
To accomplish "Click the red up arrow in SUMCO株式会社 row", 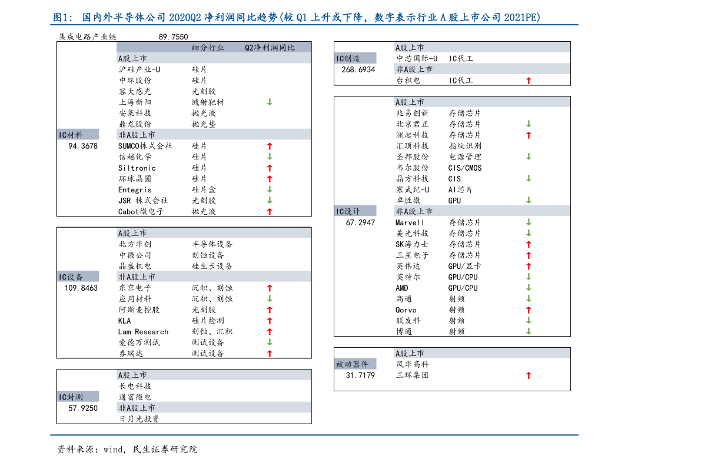I will tap(270, 146).
